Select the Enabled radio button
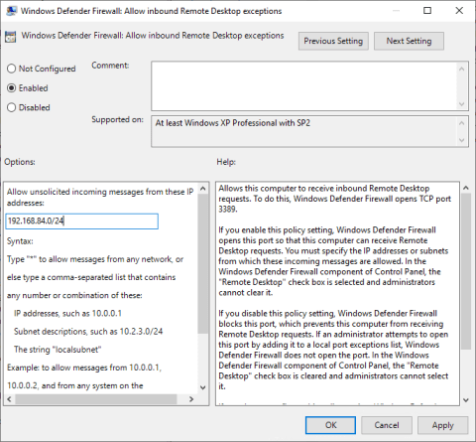The height and width of the screenshot is (442, 476). (x=28, y=88)
